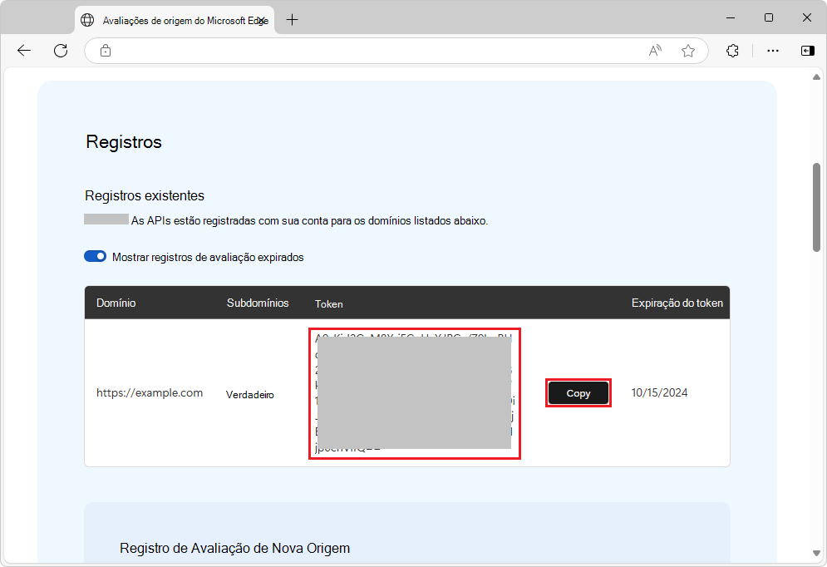Screen dimensions: 827x567
Task: Open site information via the lock icon
Action: (x=105, y=51)
